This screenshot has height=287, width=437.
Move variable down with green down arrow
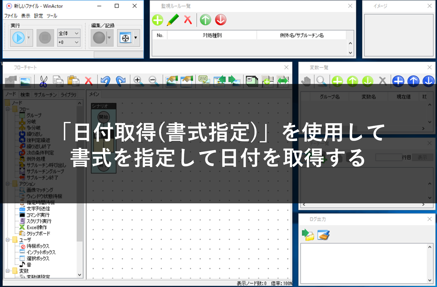[x=368, y=81]
